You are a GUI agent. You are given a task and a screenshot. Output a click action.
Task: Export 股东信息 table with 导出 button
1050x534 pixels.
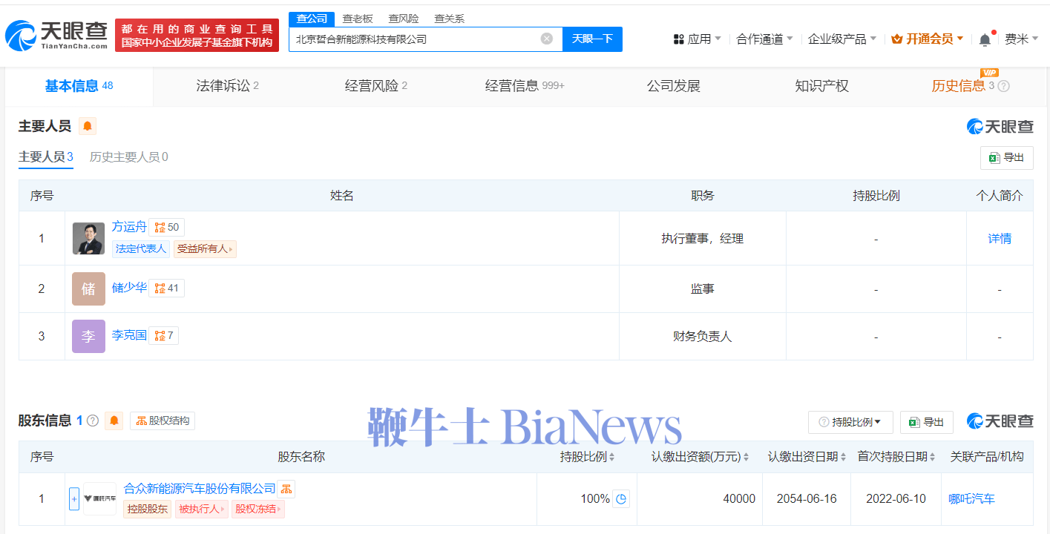tap(927, 422)
